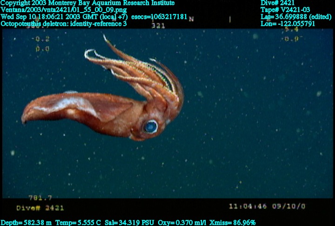Select the Lon= -122.055791 coordinate

295,23
